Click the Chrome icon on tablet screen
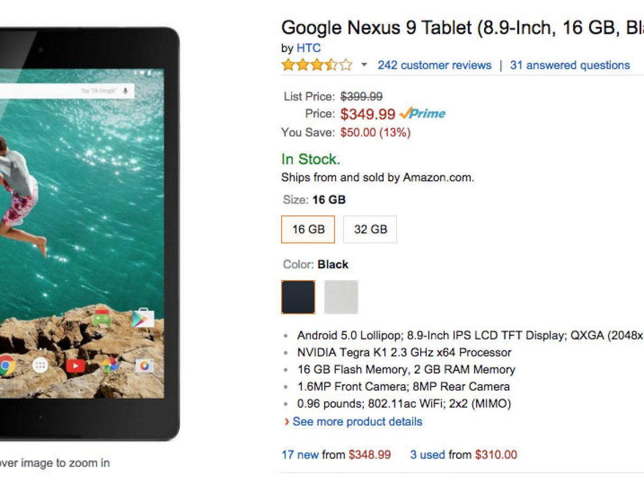 (6, 366)
